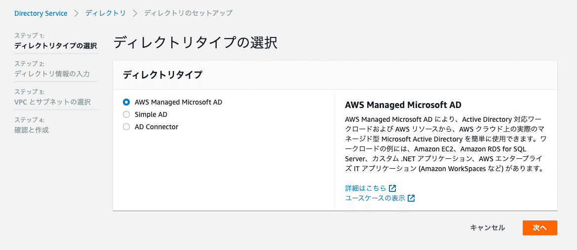This screenshot has width=577, height=250.
Task: Click external link icon beside ユースケースの表示
Action: pos(412,198)
